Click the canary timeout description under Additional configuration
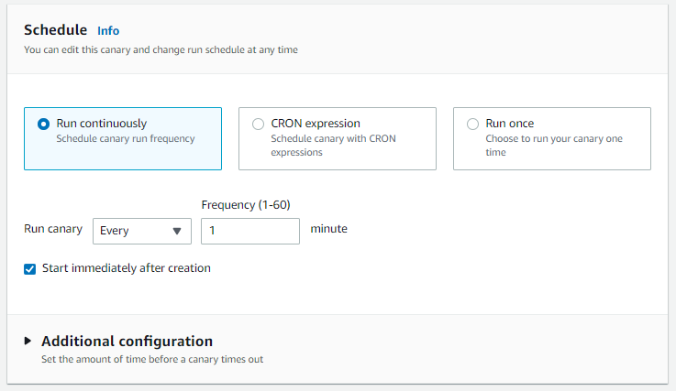Screen dimensions: 676x391 152,360
